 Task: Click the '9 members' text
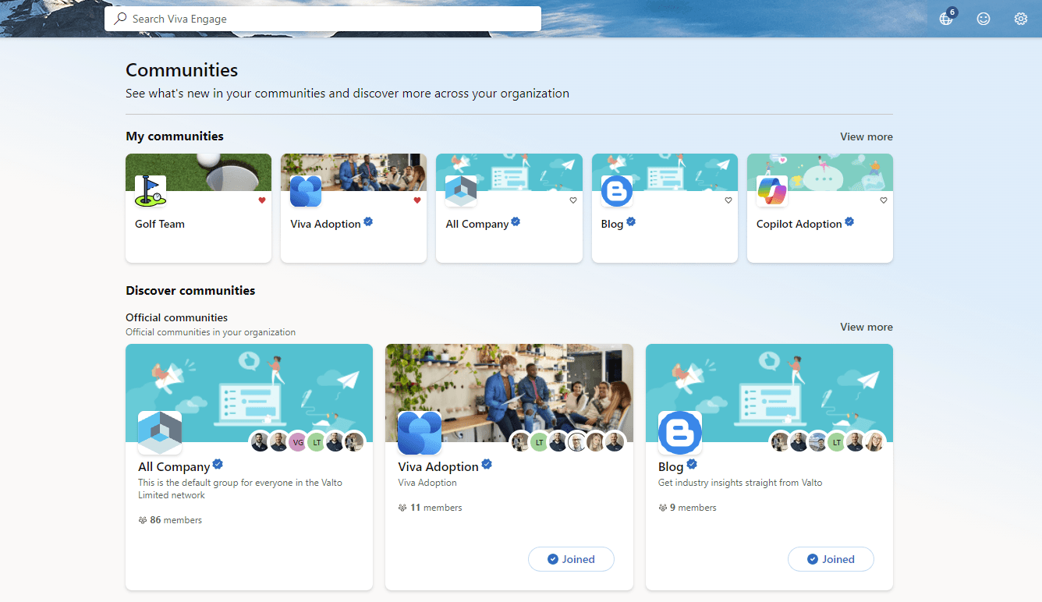tap(693, 508)
